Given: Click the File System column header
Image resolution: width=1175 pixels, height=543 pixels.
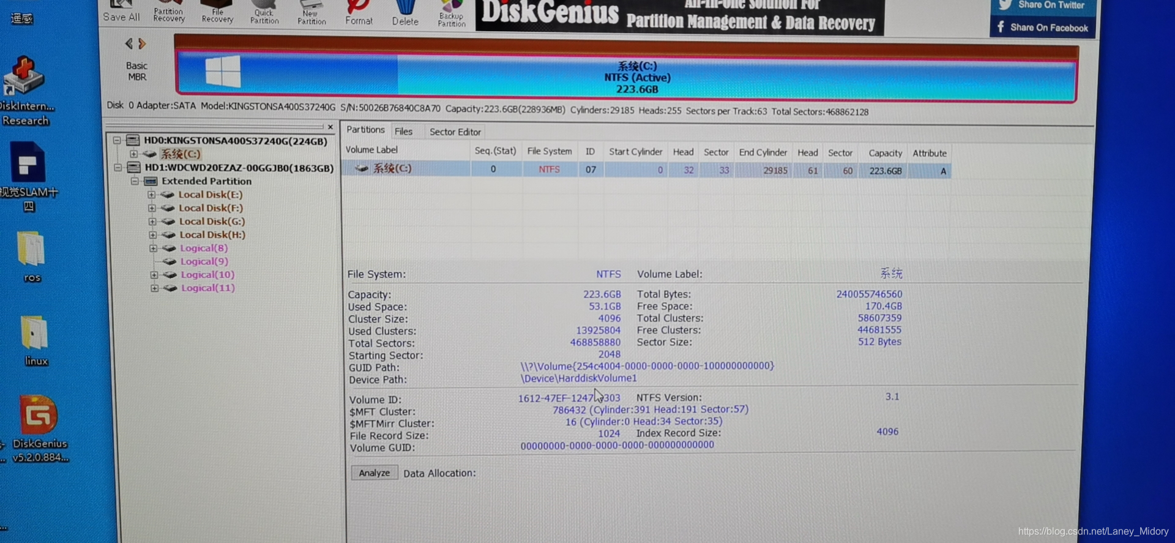Looking at the screenshot, I should pos(550,151).
